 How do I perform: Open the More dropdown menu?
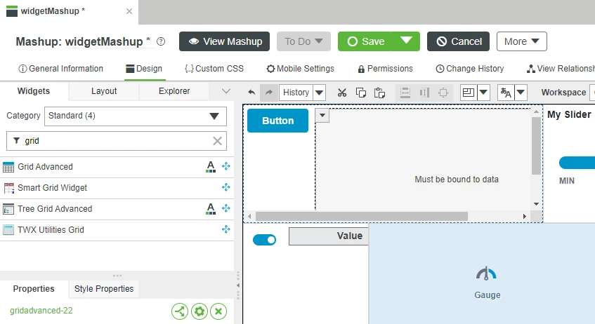[x=522, y=41]
